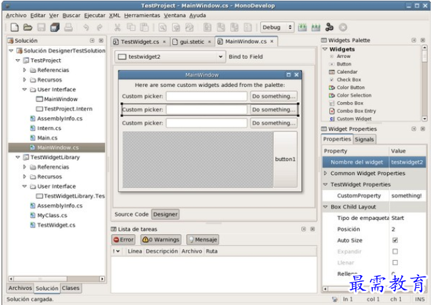Click the selected row's Do something button
432x305 pixels.
tap(274, 110)
